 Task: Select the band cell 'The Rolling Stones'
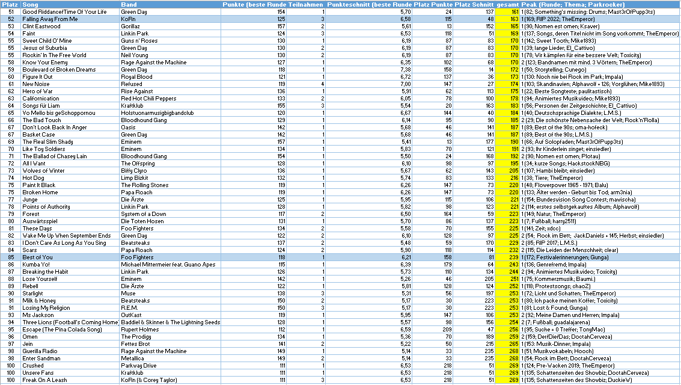coord(170,185)
